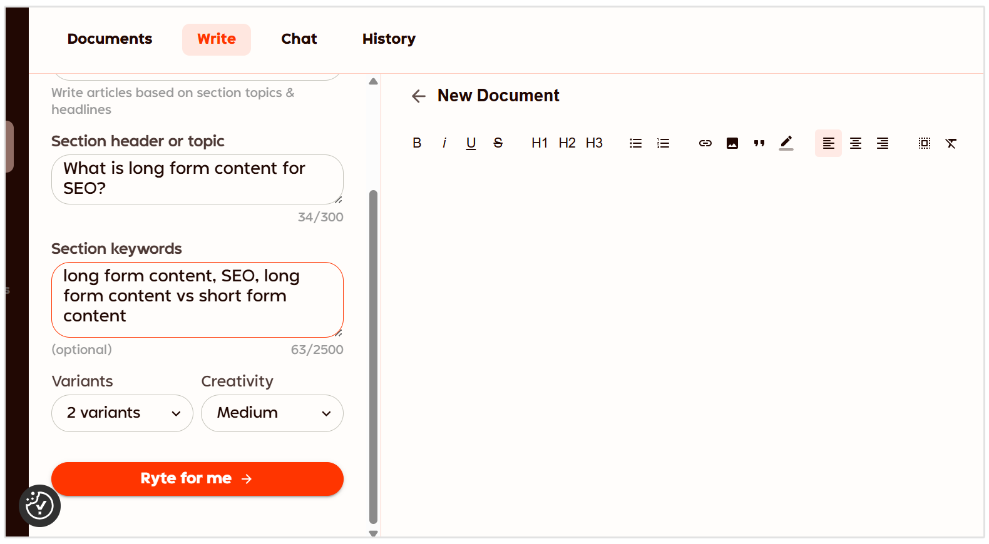Set text alignment to left
This screenshot has width=989, height=544.
click(x=828, y=143)
